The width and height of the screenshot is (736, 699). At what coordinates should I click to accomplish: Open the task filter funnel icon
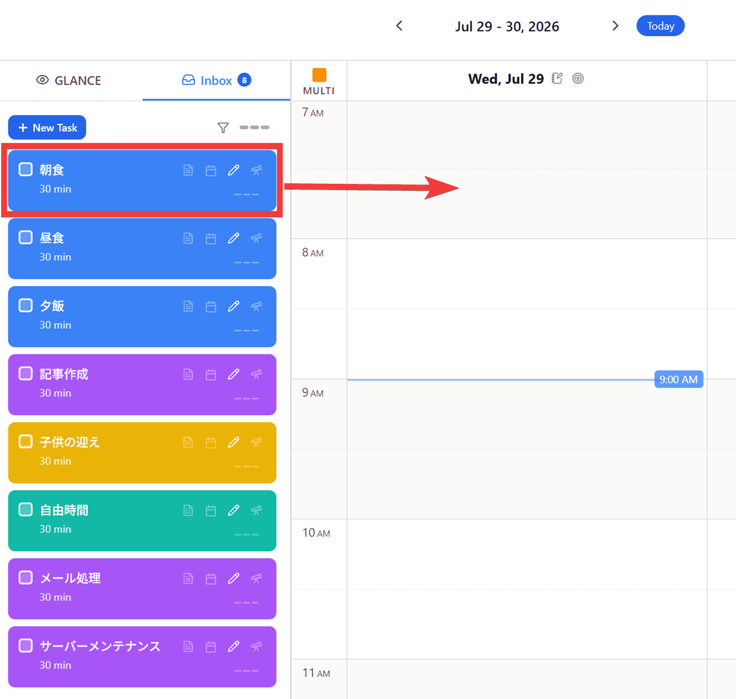click(x=223, y=128)
